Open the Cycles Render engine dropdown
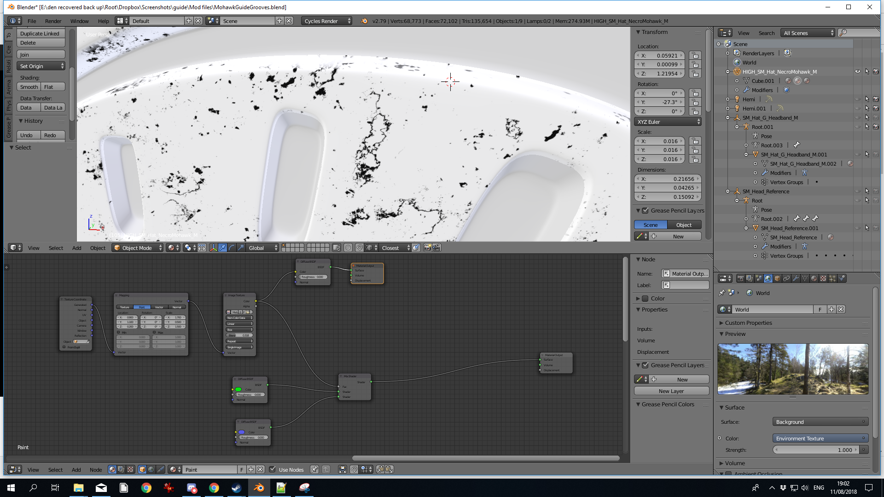The width and height of the screenshot is (884, 497). click(326, 21)
